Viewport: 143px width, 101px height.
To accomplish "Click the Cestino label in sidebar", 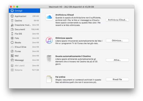I will click(x=18, y=21).
